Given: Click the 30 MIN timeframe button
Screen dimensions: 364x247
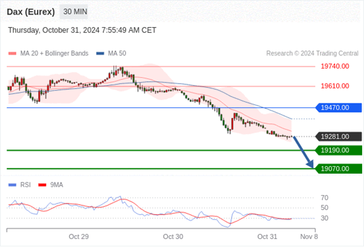Looking at the screenshot, I should pos(74,12).
